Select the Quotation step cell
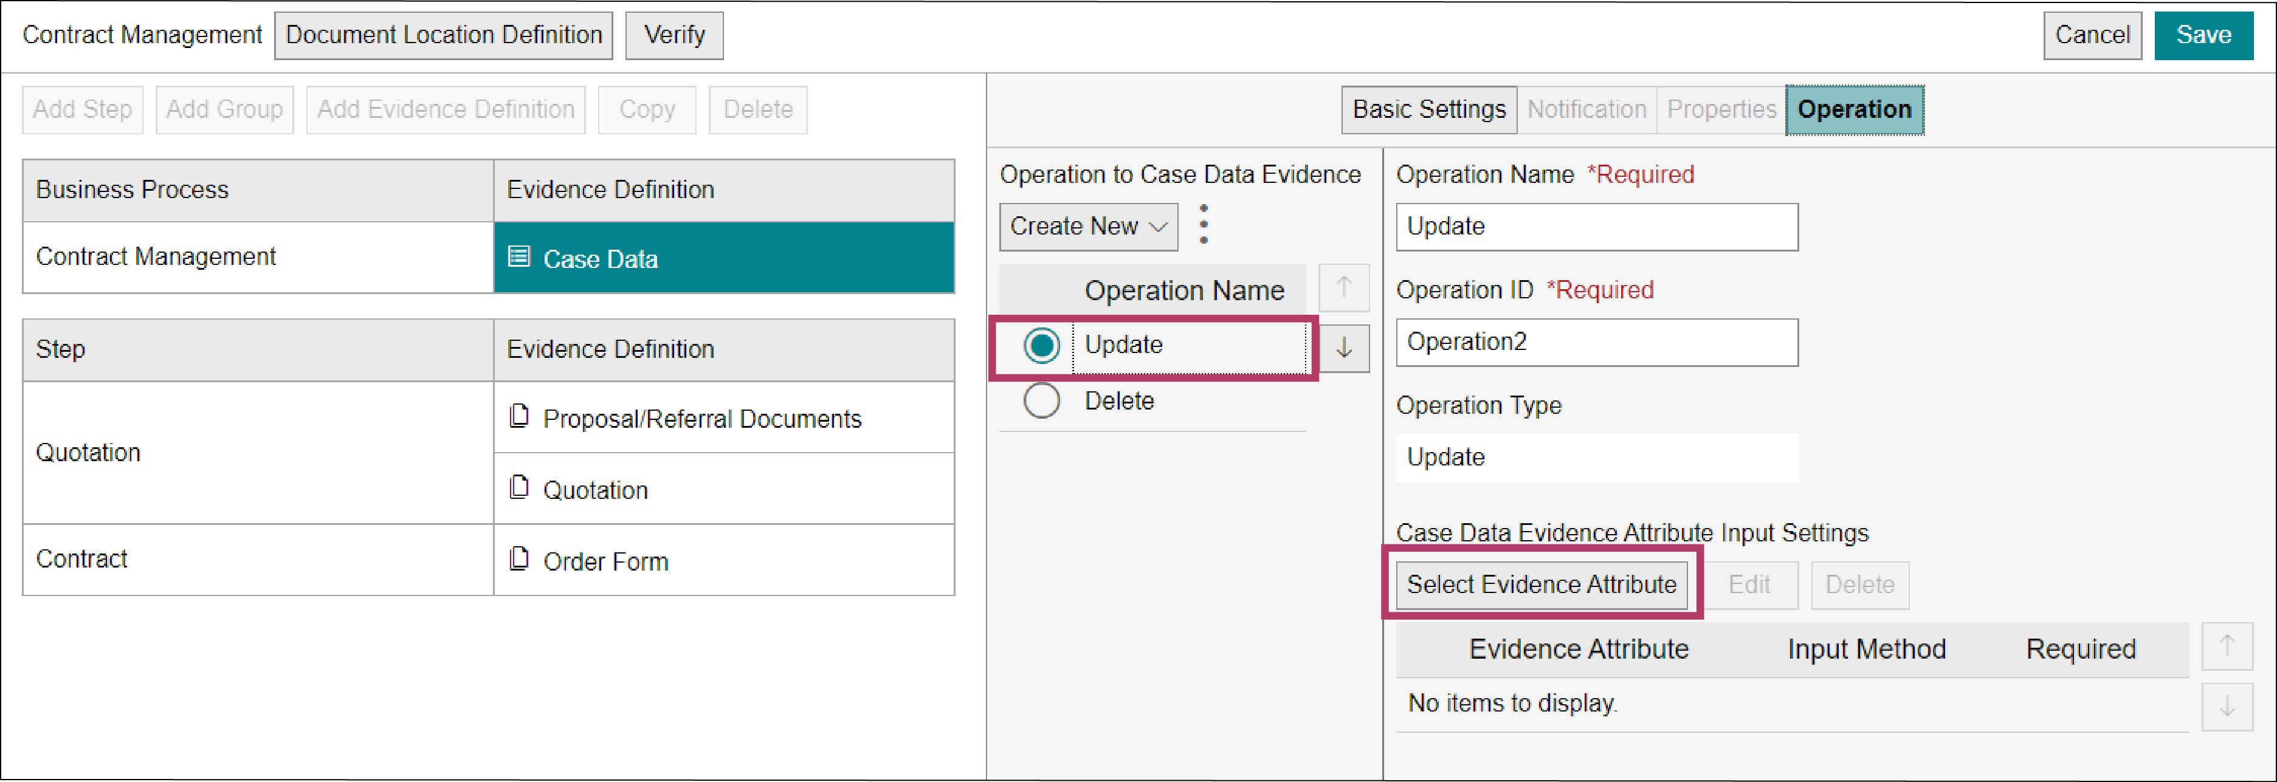 point(257,453)
